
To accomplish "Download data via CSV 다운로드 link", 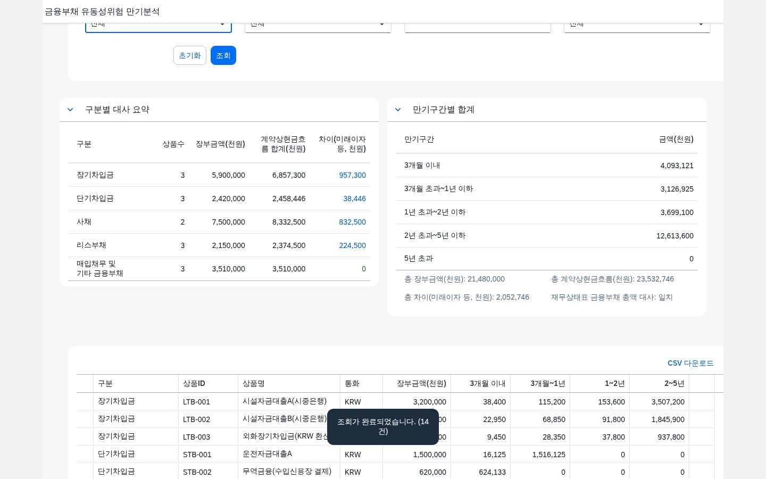I will [690, 363].
